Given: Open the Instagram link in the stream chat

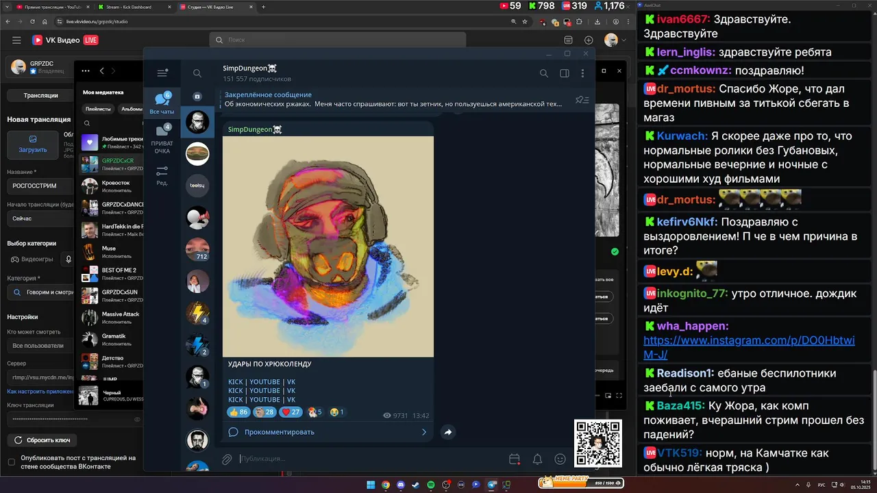Looking at the screenshot, I should click(x=749, y=347).
